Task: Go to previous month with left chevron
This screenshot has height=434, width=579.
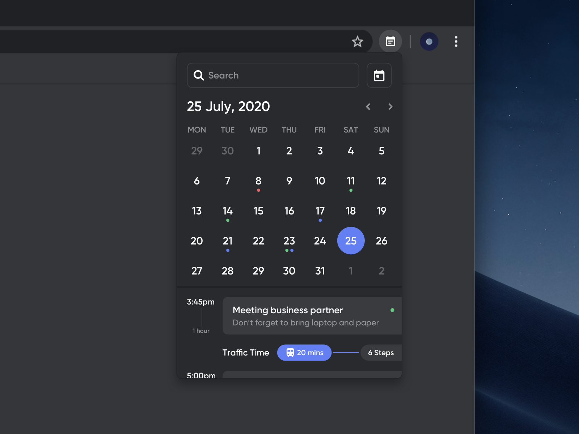Action: 368,107
